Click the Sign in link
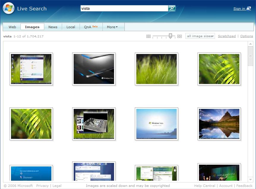This screenshot has width=256, height=189. (x=239, y=9)
